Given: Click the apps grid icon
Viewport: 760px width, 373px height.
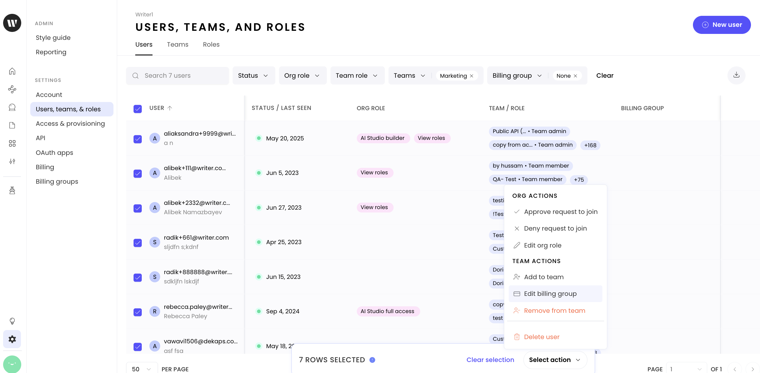Looking at the screenshot, I should 12,143.
